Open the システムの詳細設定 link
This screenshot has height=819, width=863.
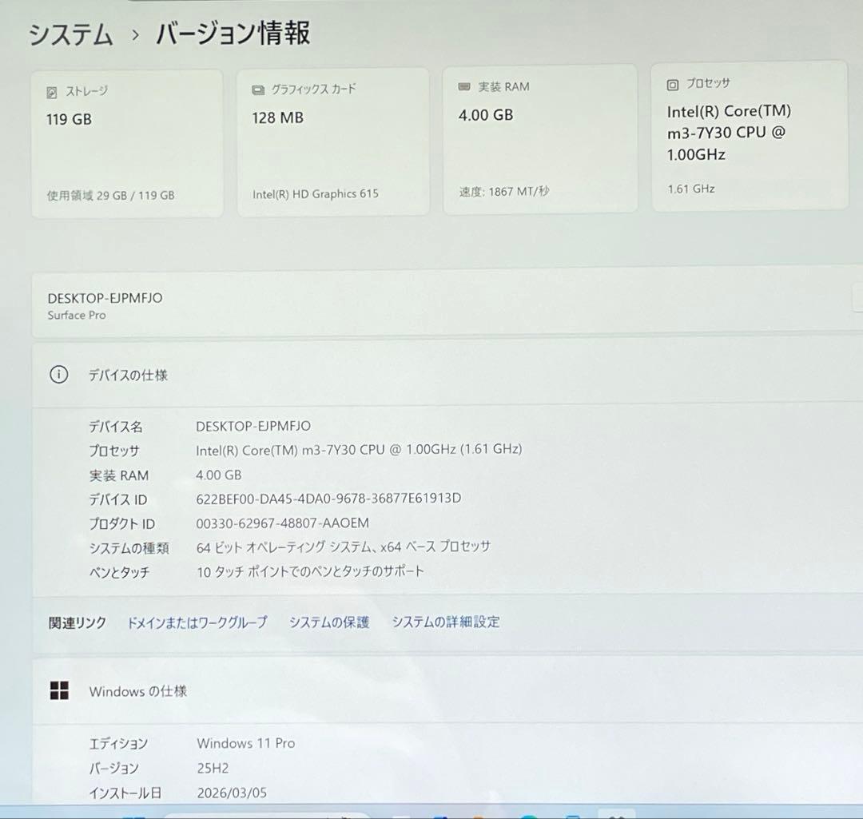[x=446, y=622]
